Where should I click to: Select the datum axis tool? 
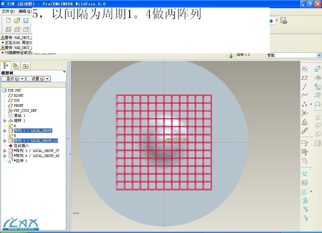pos(304,86)
